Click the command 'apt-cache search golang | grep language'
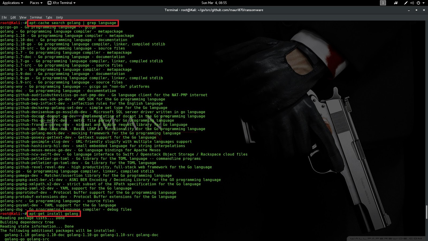This screenshot has height=241, width=428. (x=73, y=23)
